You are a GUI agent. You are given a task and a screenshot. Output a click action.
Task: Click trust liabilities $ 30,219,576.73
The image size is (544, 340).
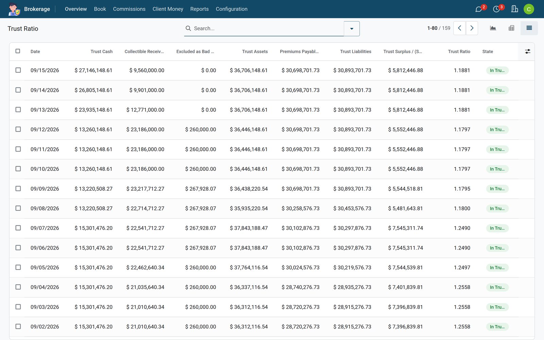coord(352,268)
